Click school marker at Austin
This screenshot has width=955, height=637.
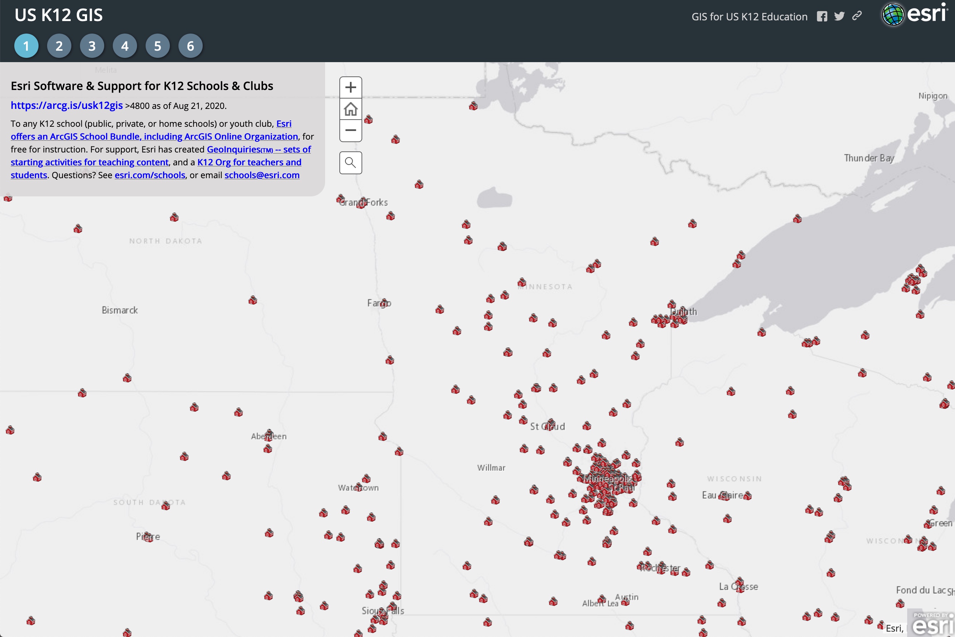tap(625, 601)
